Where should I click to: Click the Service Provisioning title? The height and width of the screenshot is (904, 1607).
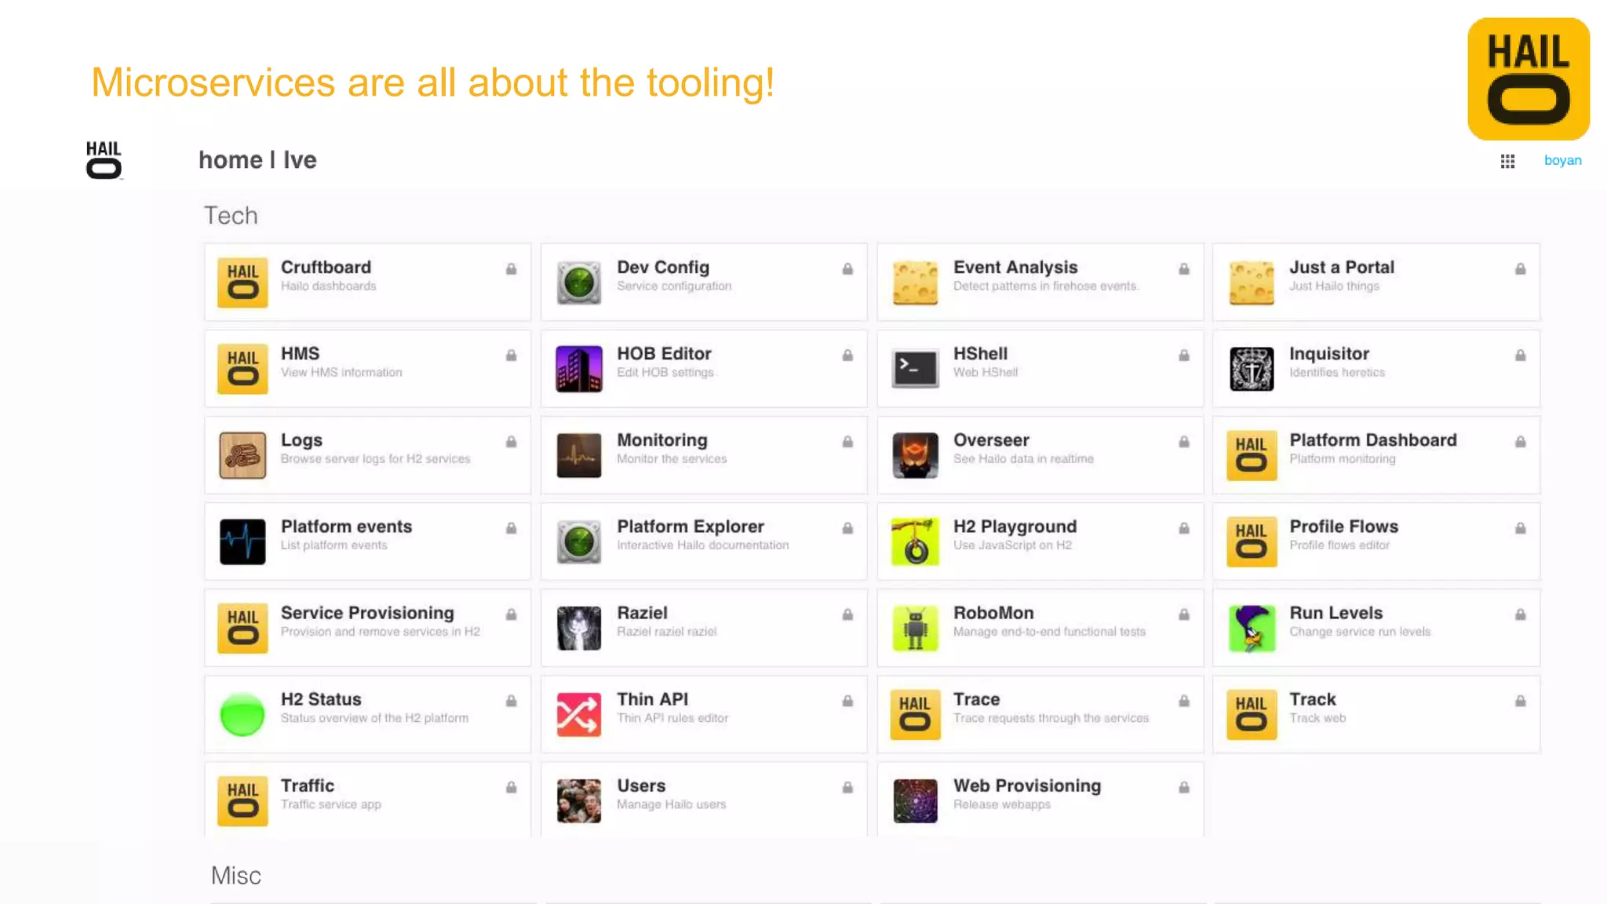click(x=367, y=613)
